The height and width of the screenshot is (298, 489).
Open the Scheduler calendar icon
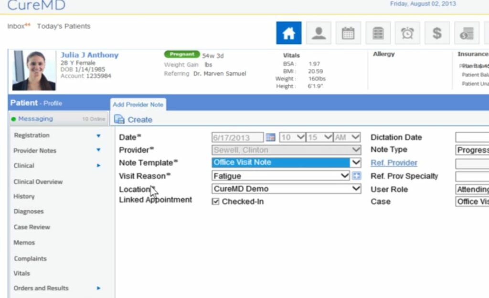[x=348, y=33]
